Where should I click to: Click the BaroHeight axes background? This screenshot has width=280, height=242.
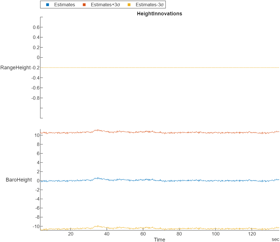coord(156,156)
